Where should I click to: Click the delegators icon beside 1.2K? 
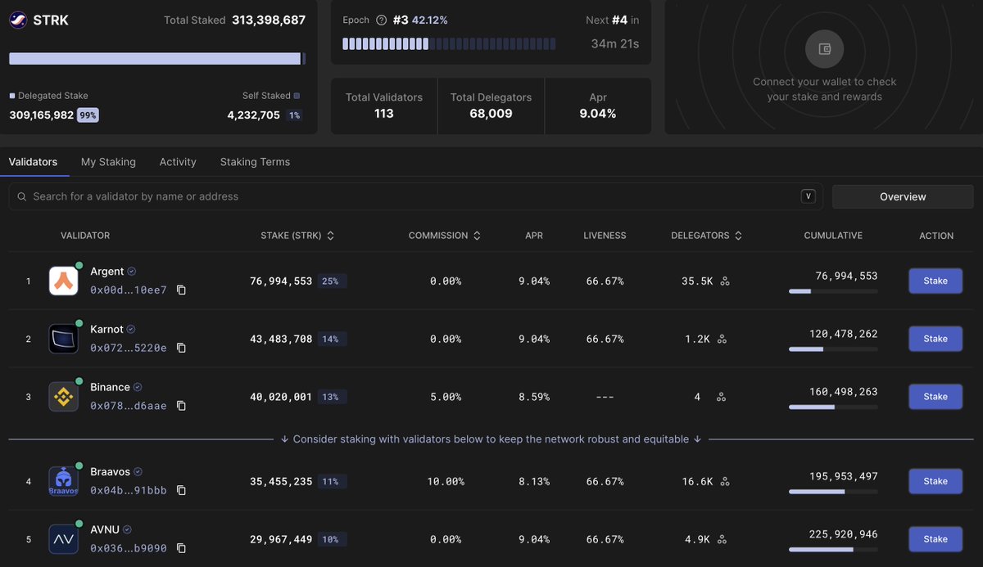722,340
